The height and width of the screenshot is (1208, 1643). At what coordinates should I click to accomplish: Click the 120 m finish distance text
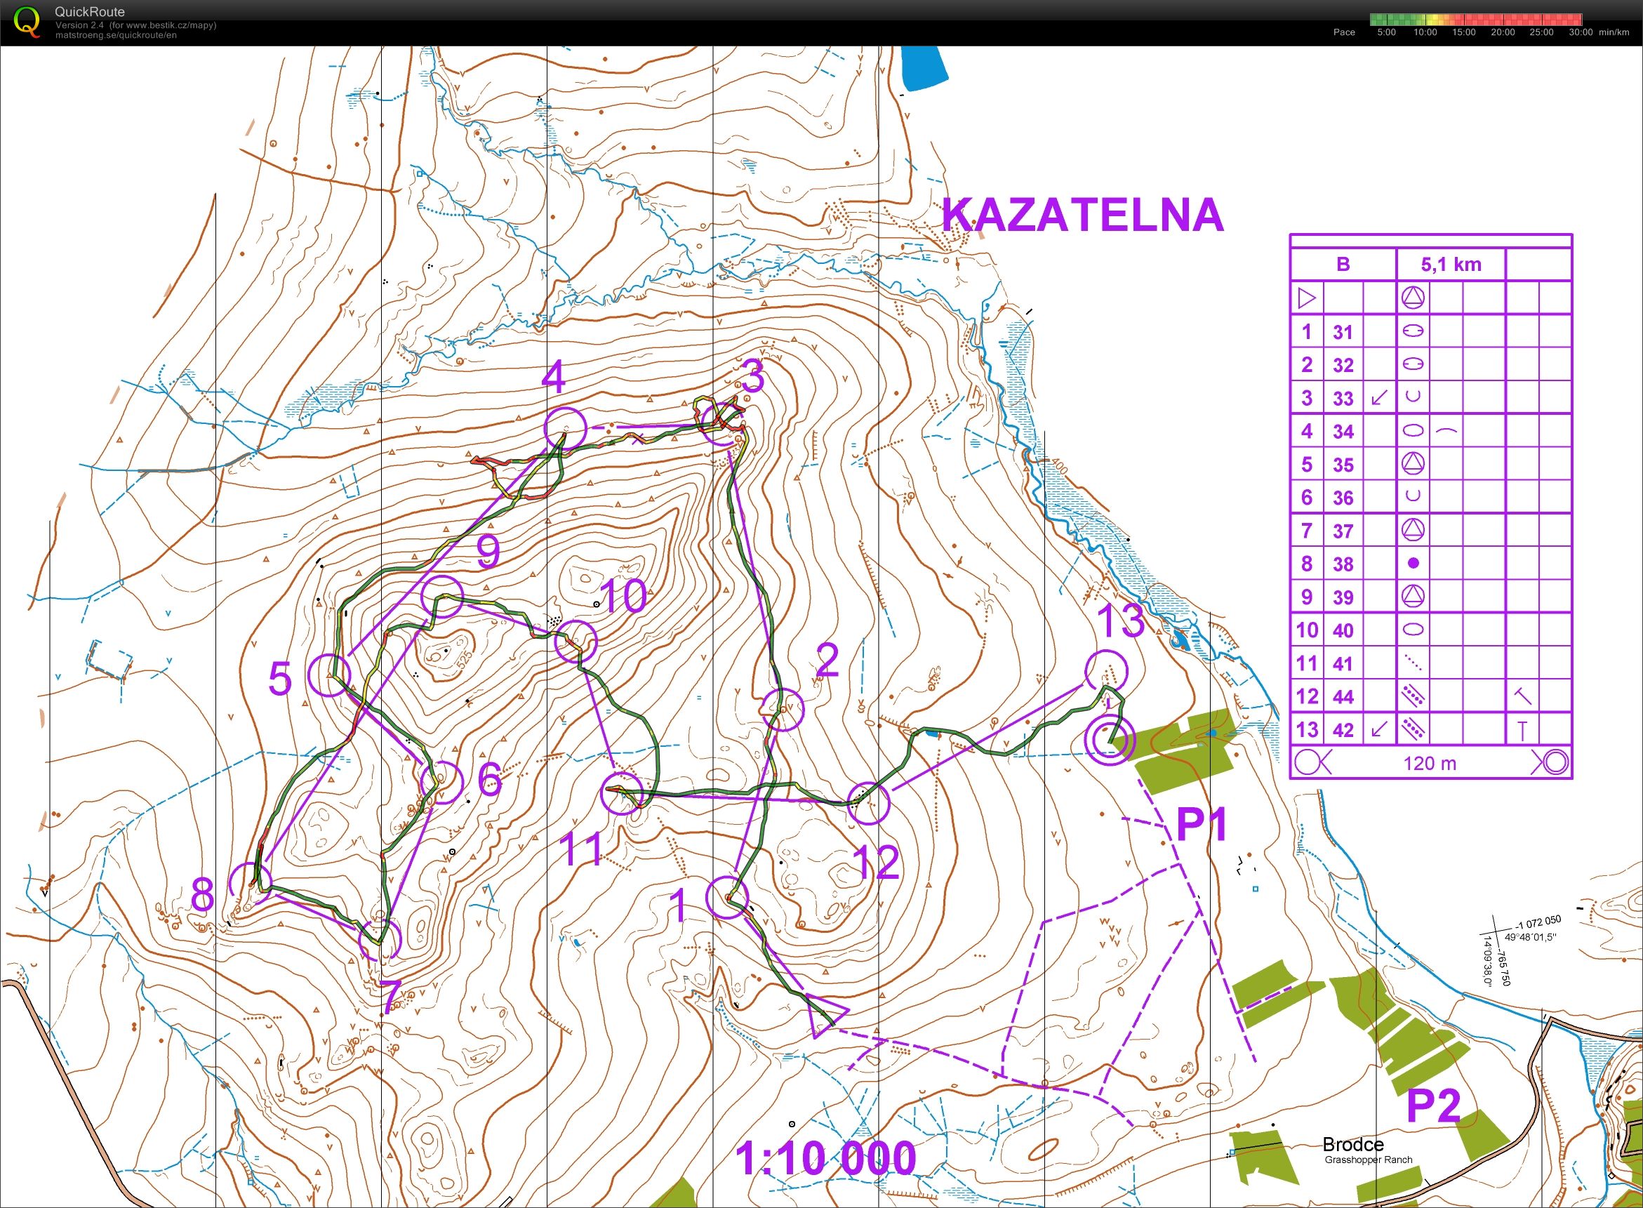1430,764
